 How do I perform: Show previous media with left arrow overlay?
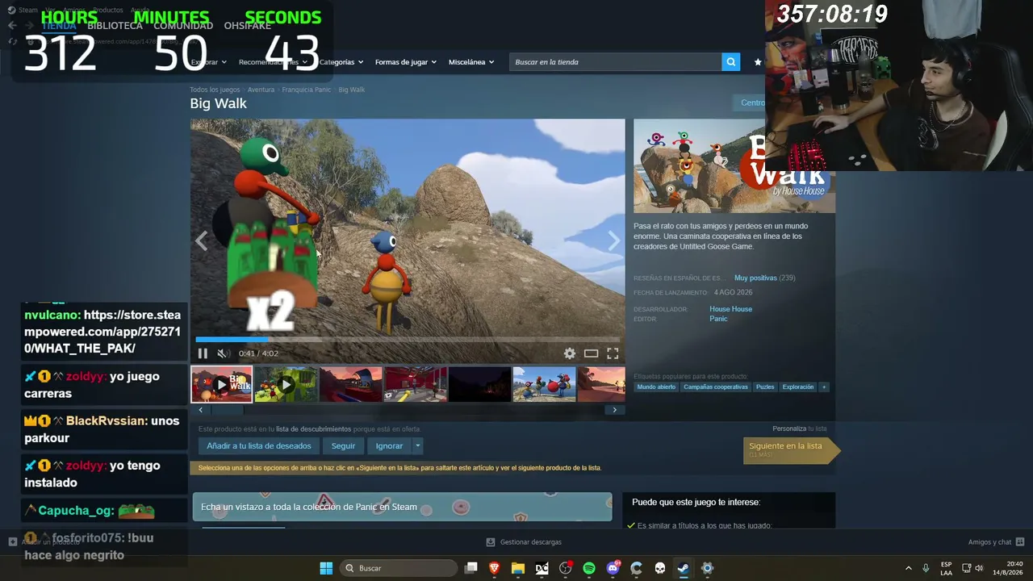(201, 240)
